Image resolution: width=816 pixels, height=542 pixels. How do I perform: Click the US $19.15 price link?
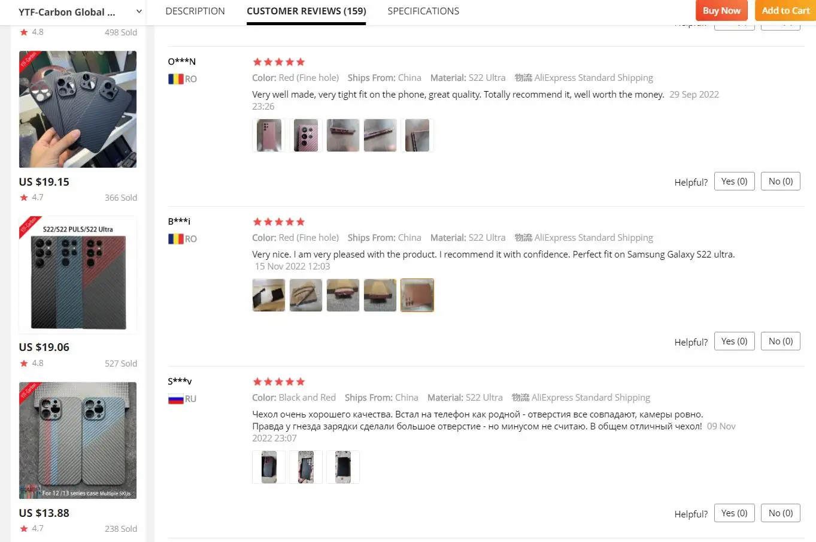[x=44, y=182]
